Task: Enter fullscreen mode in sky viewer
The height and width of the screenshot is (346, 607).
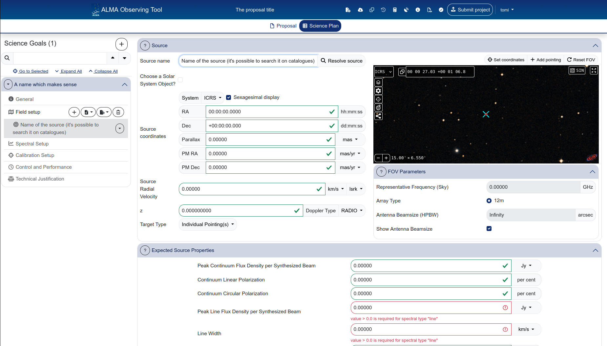Action: (x=594, y=70)
